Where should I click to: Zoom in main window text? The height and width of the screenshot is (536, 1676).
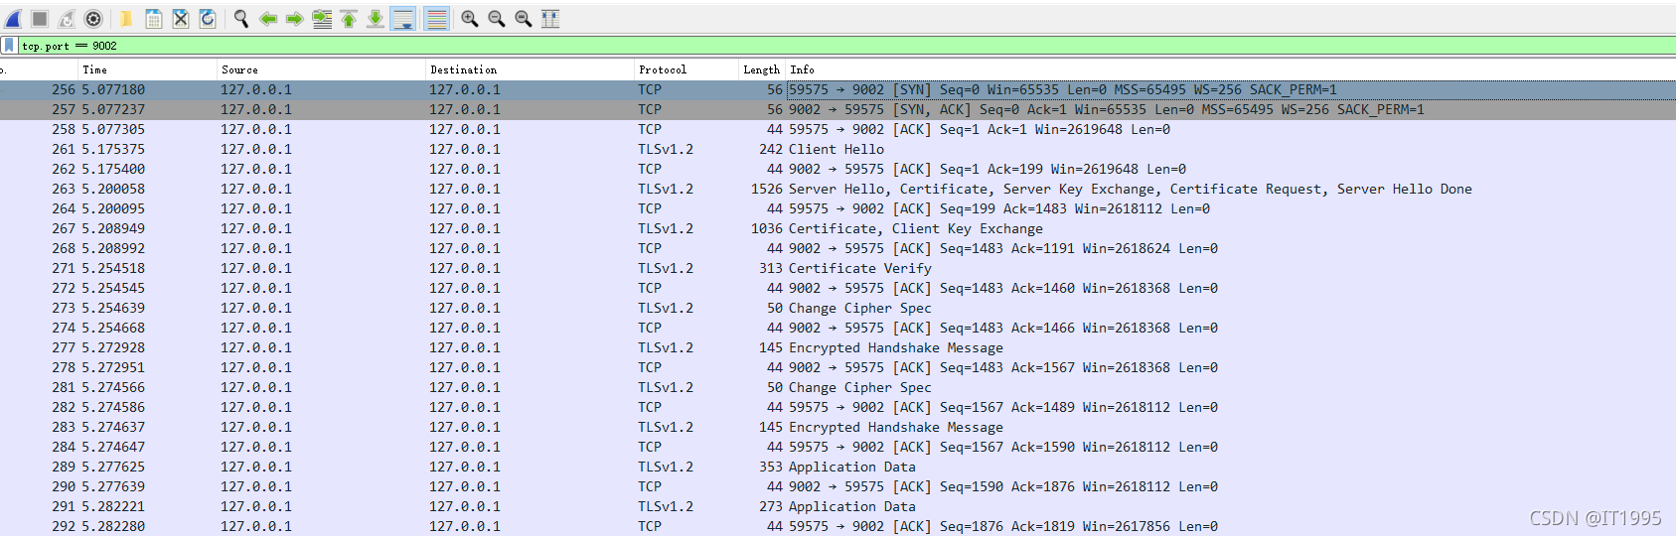(470, 19)
